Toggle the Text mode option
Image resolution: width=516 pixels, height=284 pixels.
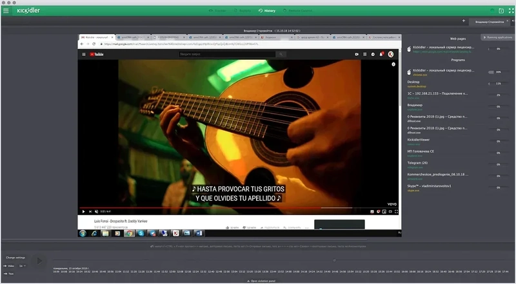pos(8,274)
